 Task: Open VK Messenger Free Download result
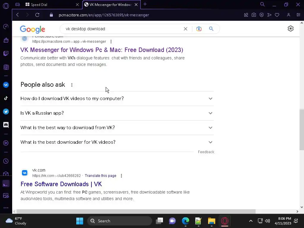(102, 50)
